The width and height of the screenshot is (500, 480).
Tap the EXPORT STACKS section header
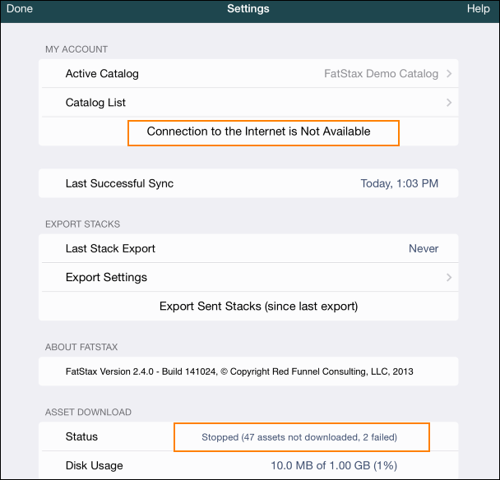82,224
